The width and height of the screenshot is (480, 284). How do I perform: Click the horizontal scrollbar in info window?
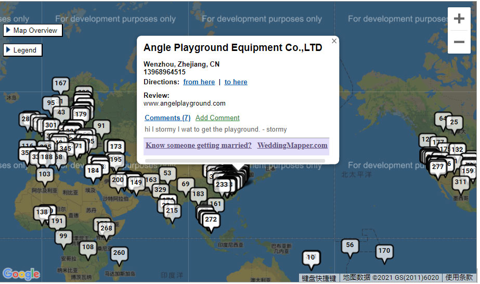[x=235, y=161]
